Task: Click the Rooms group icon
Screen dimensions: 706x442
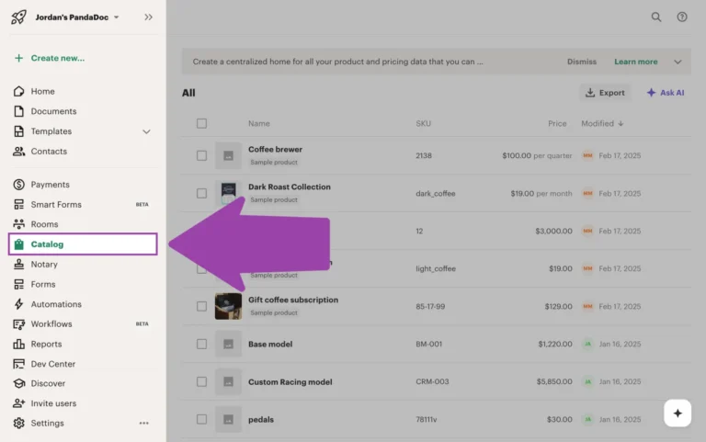Action: (x=18, y=224)
